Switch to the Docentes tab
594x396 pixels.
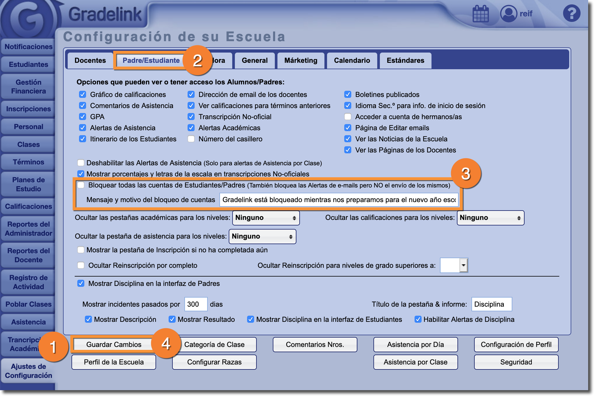pyautogui.click(x=90, y=60)
